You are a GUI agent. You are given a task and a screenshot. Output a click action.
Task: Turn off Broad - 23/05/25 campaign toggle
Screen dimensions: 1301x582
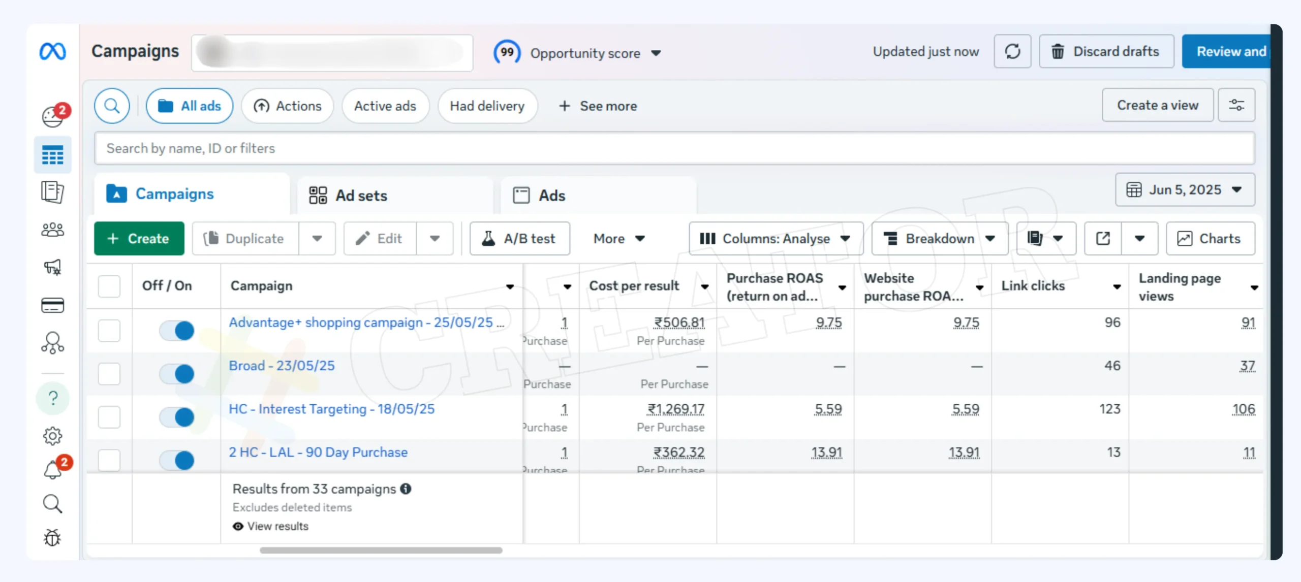[177, 374]
